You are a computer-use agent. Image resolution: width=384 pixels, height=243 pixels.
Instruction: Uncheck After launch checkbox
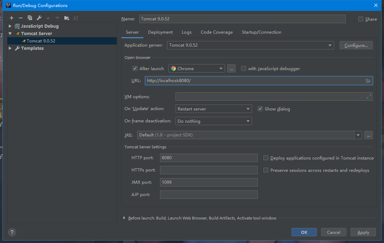pyautogui.click(x=135, y=68)
